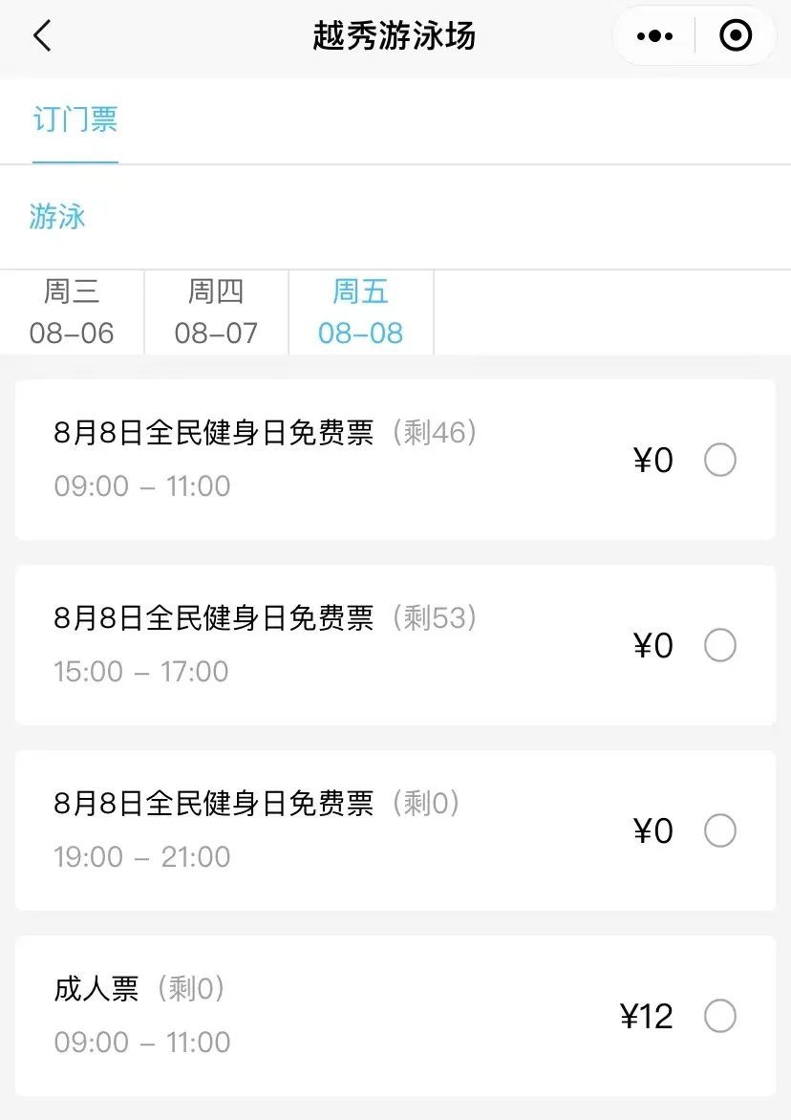
Task: Tap the back arrow icon
Action: pos(42,36)
